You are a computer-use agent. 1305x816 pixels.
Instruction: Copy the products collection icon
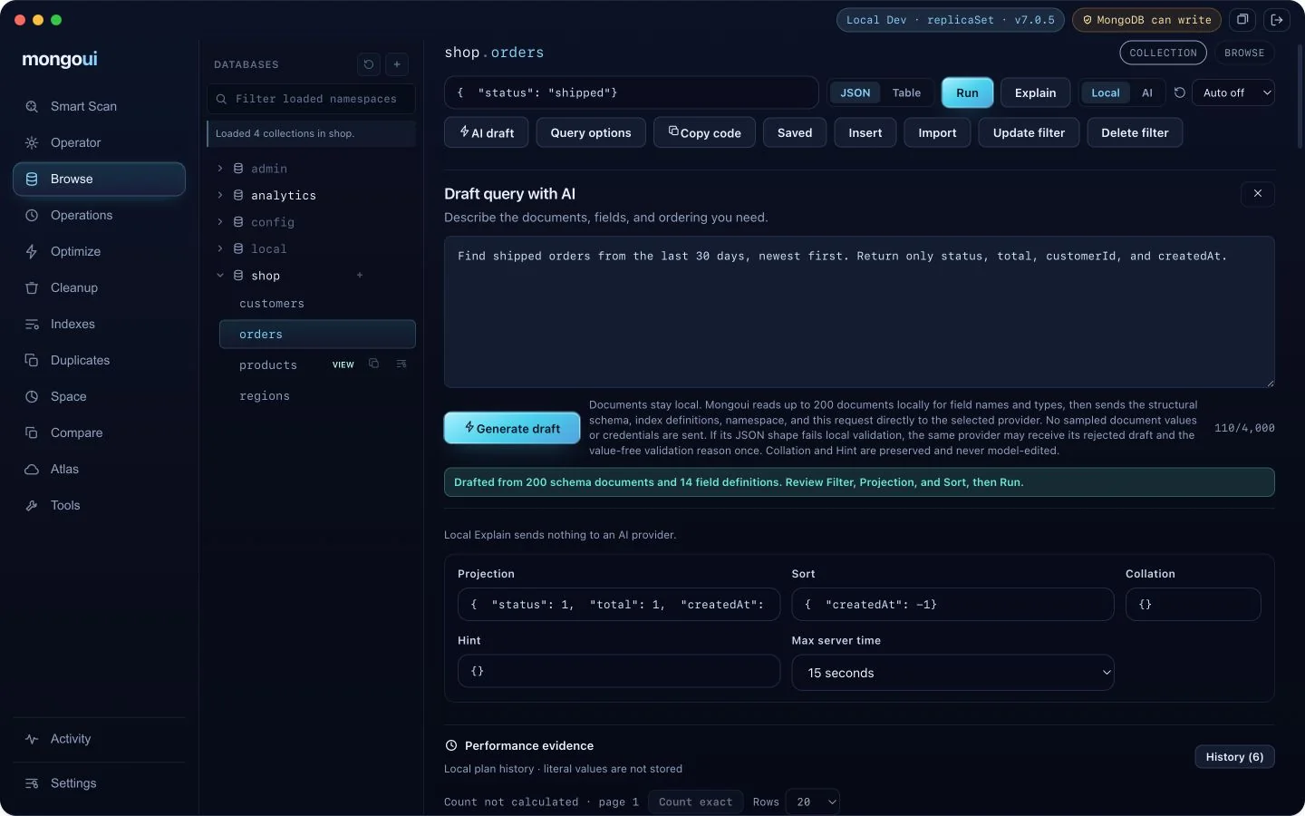373,364
